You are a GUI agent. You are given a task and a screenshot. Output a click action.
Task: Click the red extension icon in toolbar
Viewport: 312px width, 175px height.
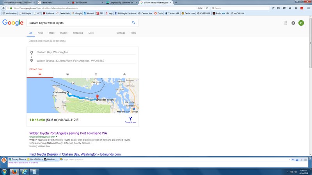pos(301,8)
